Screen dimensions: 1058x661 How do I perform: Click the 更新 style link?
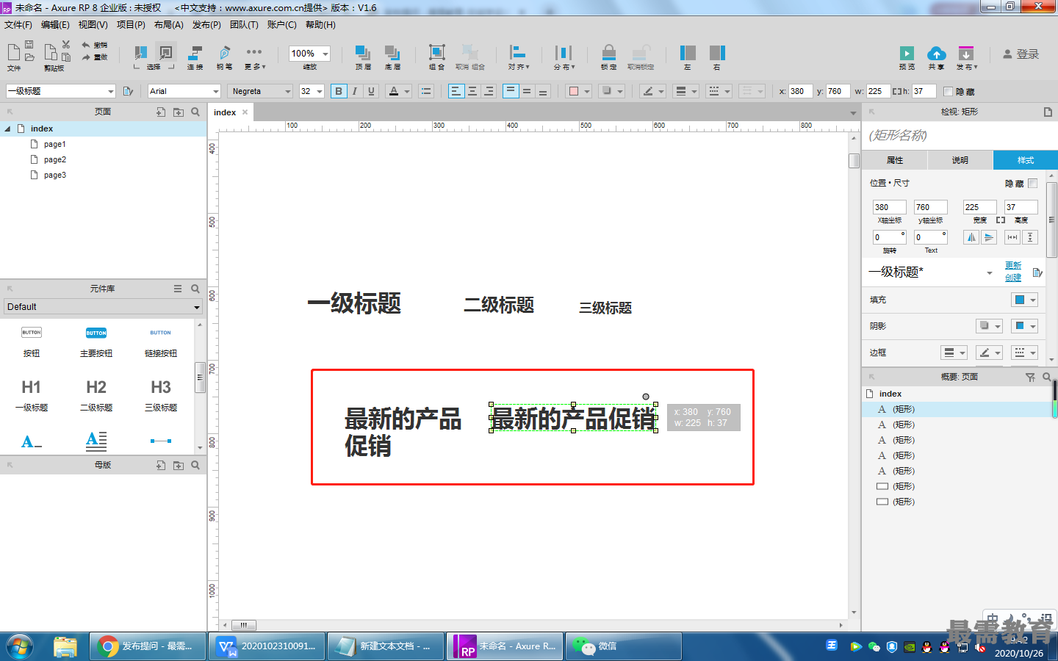[x=1013, y=265]
